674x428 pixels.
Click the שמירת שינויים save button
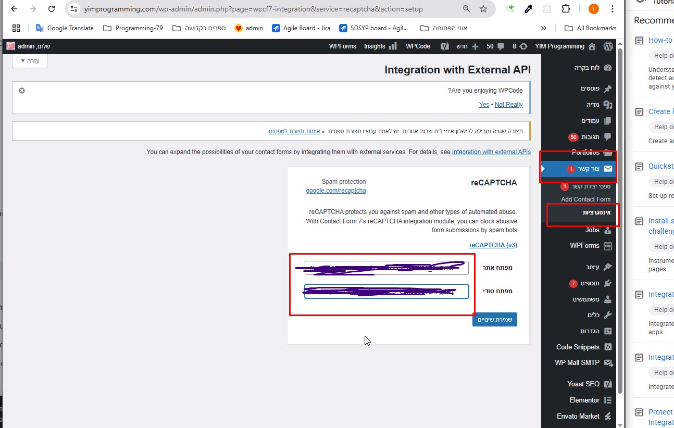pos(494,319)
